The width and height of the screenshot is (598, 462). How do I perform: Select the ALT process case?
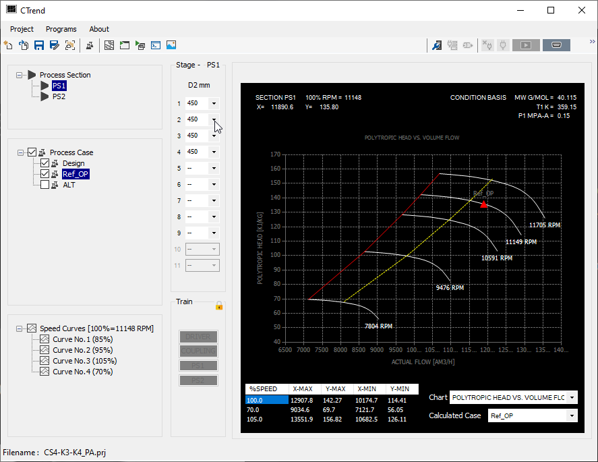click(69, 185)
